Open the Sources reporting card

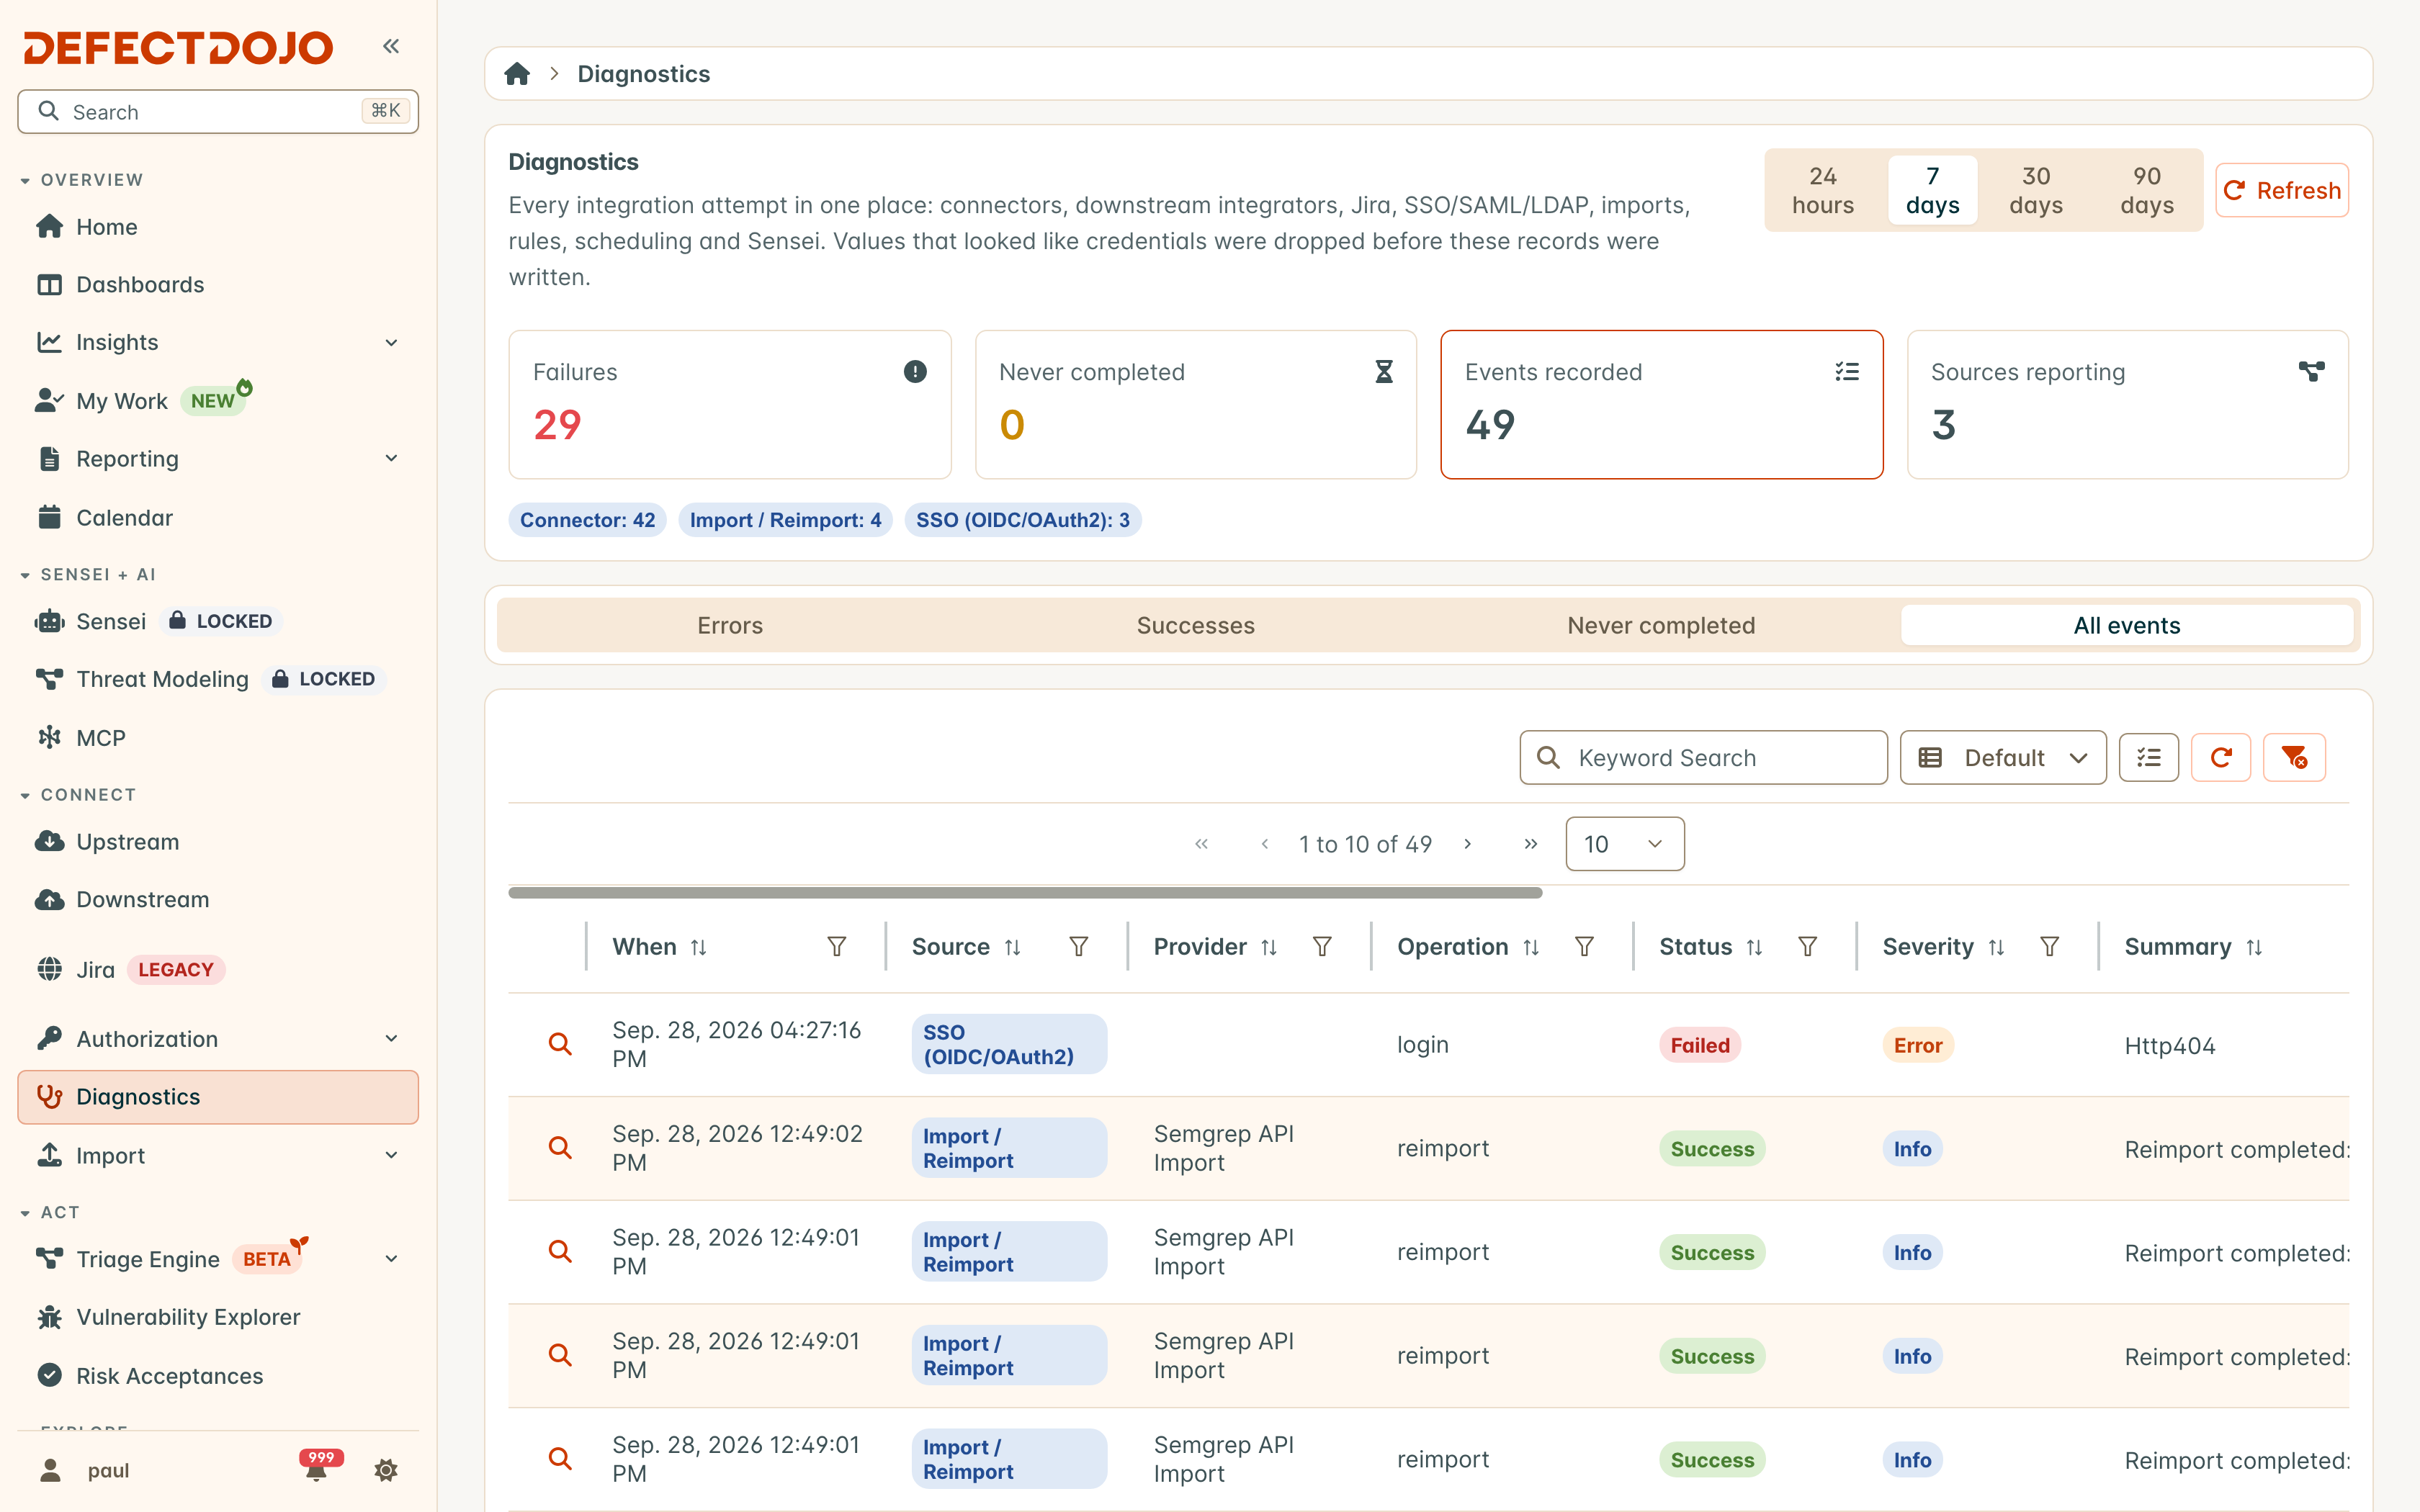pos(2127,404)
